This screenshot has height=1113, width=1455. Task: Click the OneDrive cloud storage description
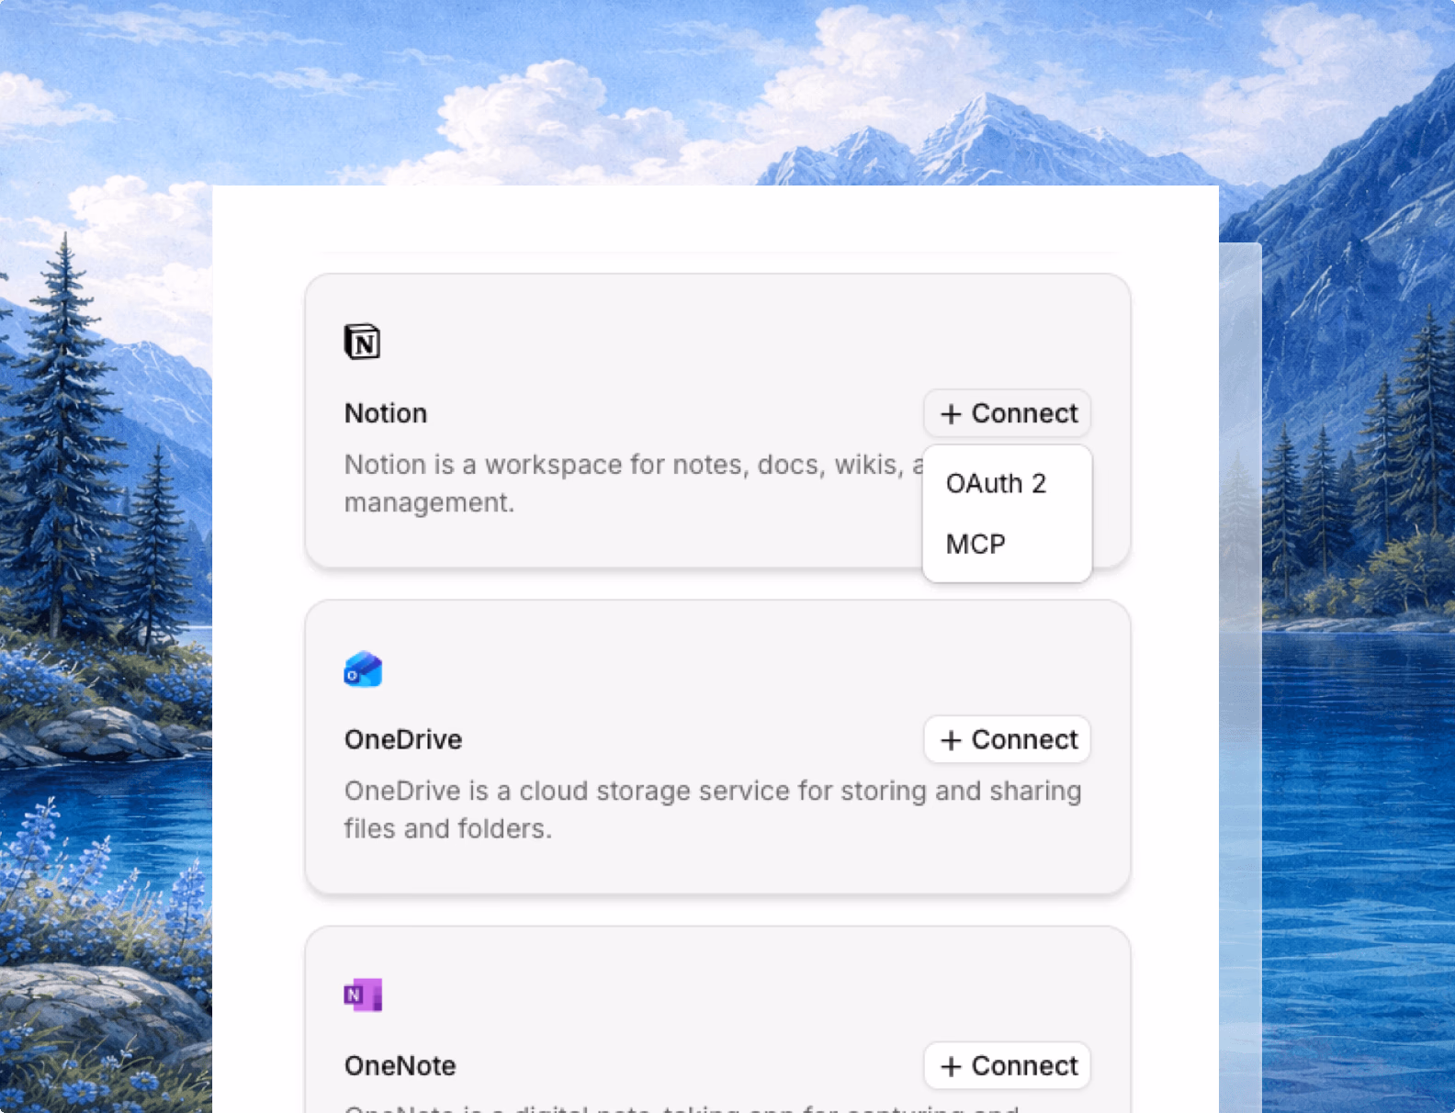tap(713, 809)
